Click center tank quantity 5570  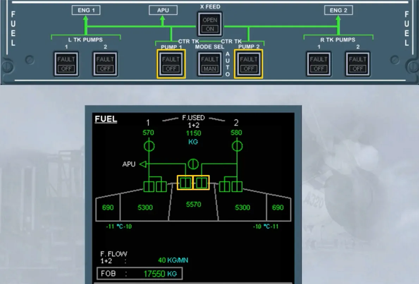[x=193, y=205]
